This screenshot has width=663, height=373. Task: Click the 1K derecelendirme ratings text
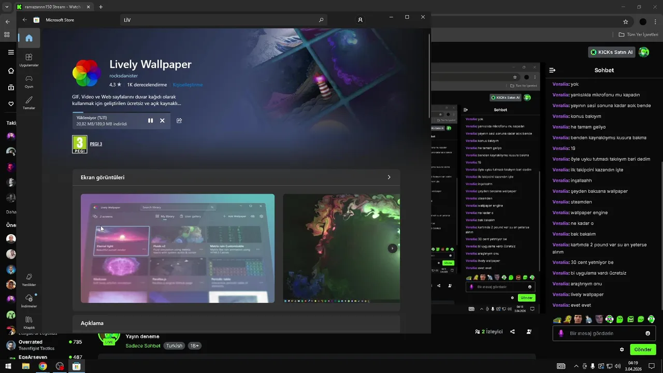click(x=147, y=84)
